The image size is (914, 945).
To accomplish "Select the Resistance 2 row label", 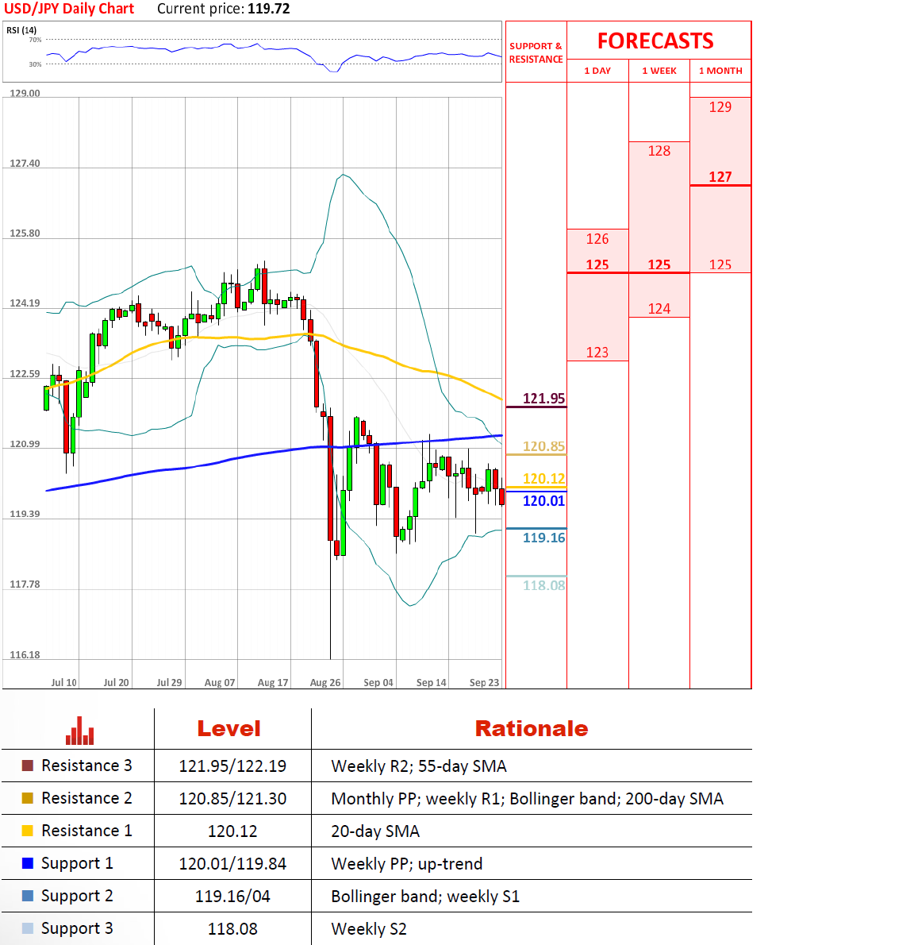I will 86,798.
